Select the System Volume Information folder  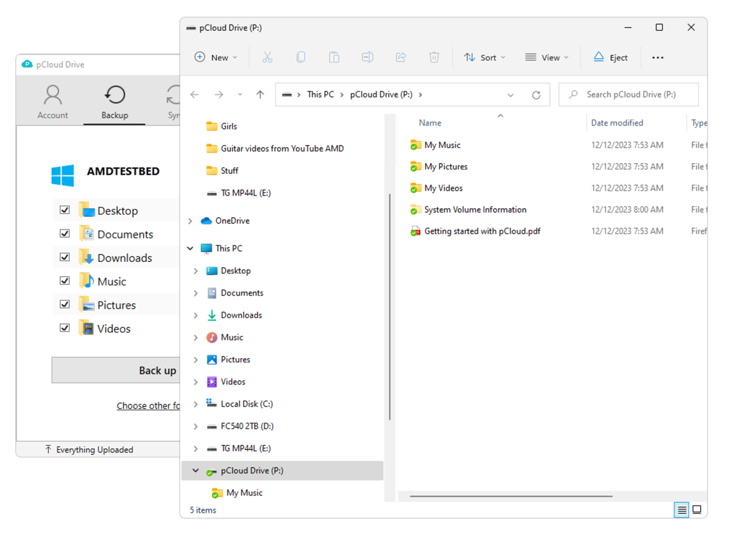click(x=475, y=209)
